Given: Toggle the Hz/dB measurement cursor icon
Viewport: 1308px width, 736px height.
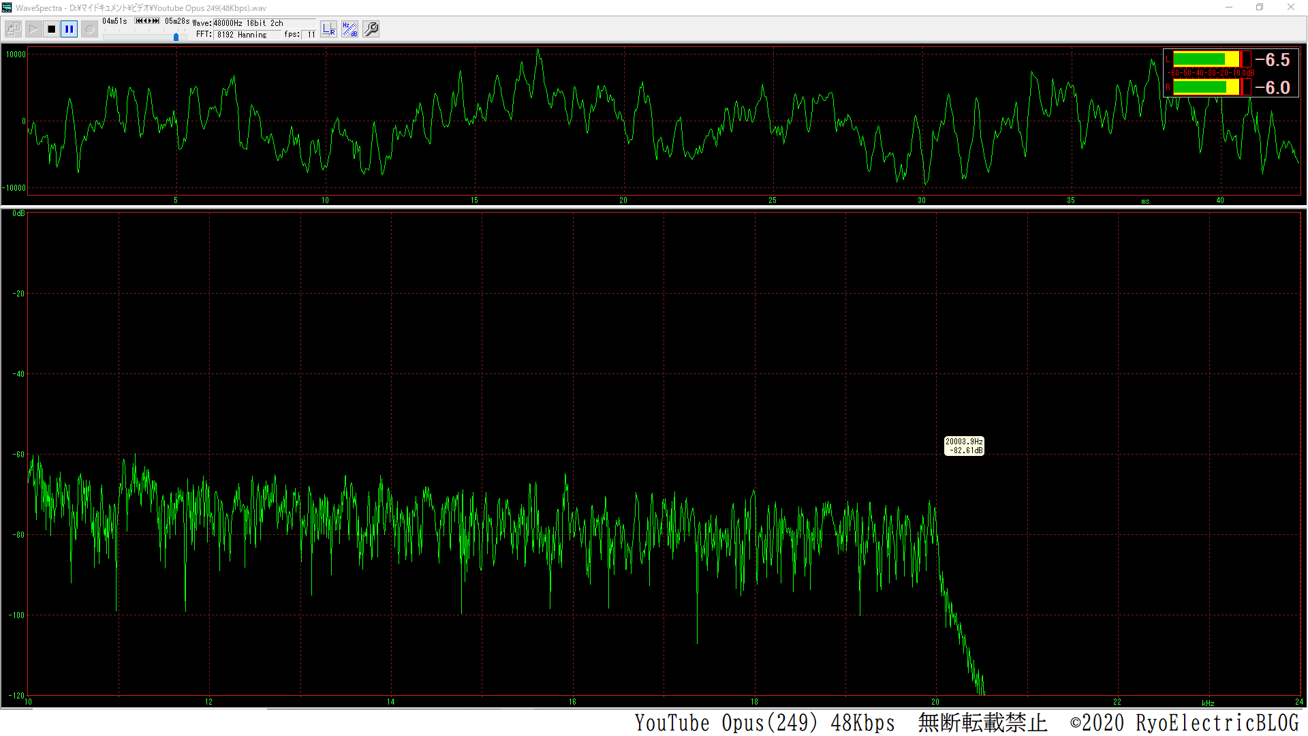Looking at the screenshot, I should coord(349,29).
